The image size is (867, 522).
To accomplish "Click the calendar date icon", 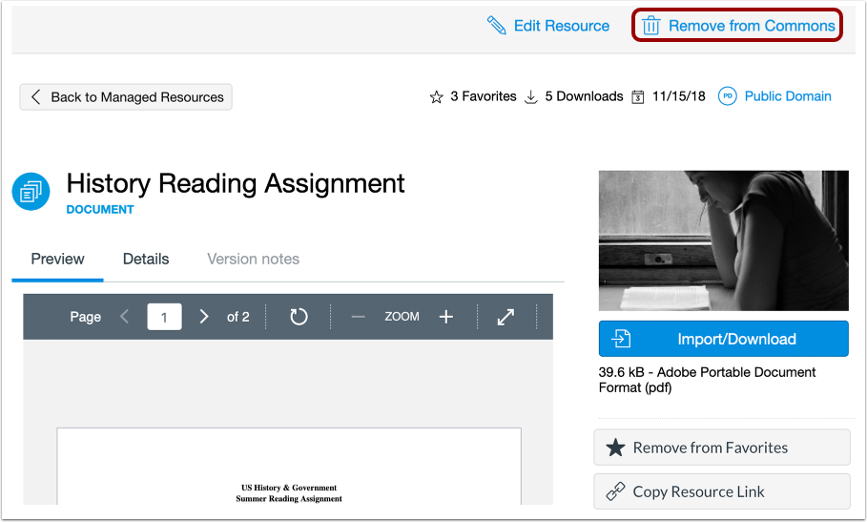I will pyautogui.click(x=637, y=97).
